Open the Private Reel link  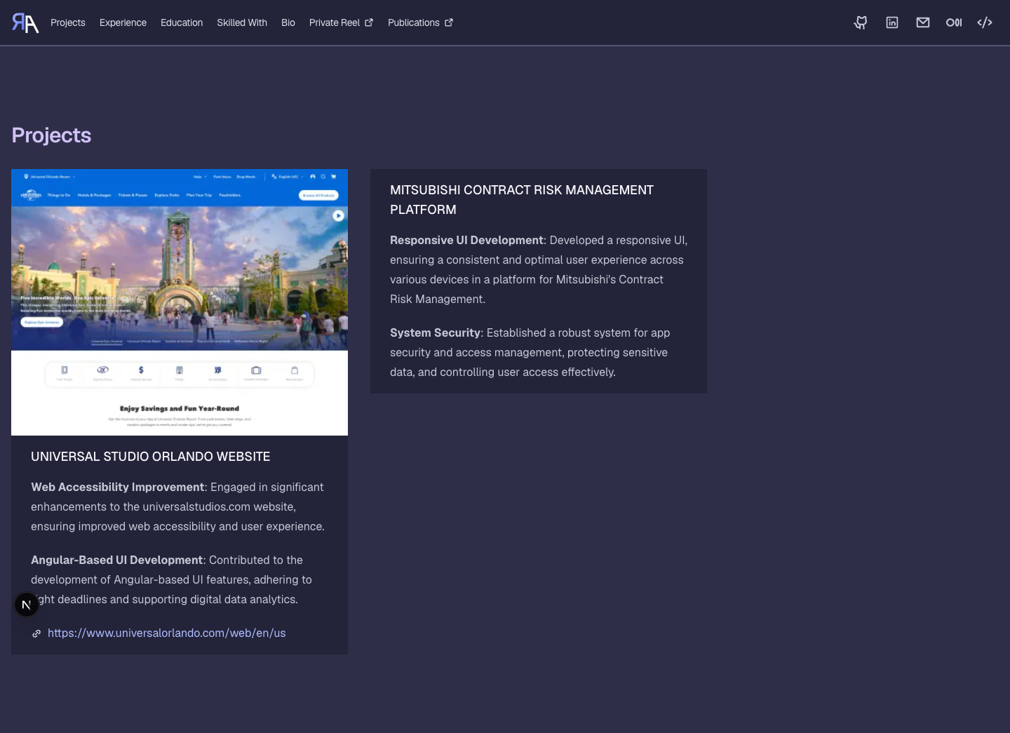pos(341,22)
